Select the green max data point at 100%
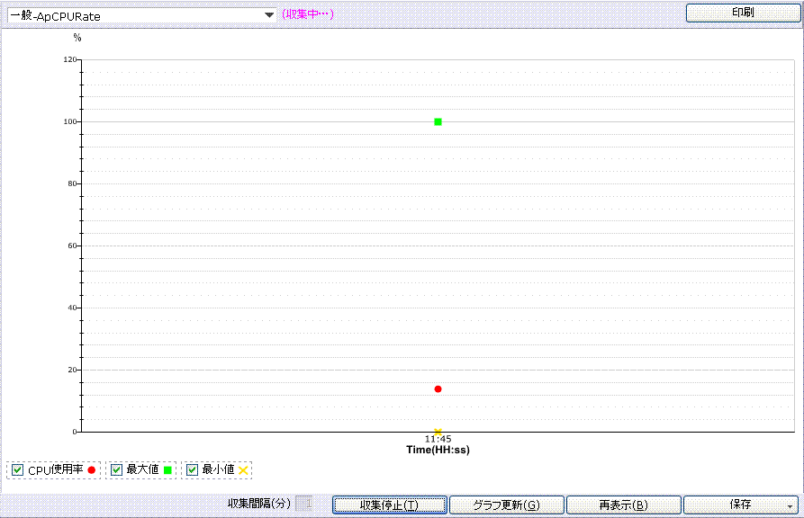The height and width of the screenshot is (518, 804). point(438,121)
